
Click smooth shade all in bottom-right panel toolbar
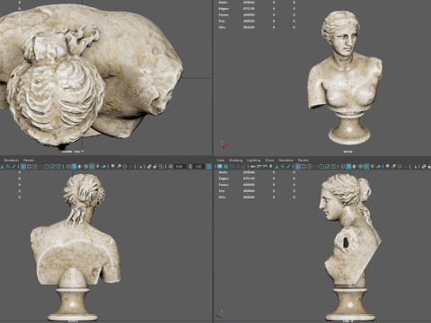[348, 166]
